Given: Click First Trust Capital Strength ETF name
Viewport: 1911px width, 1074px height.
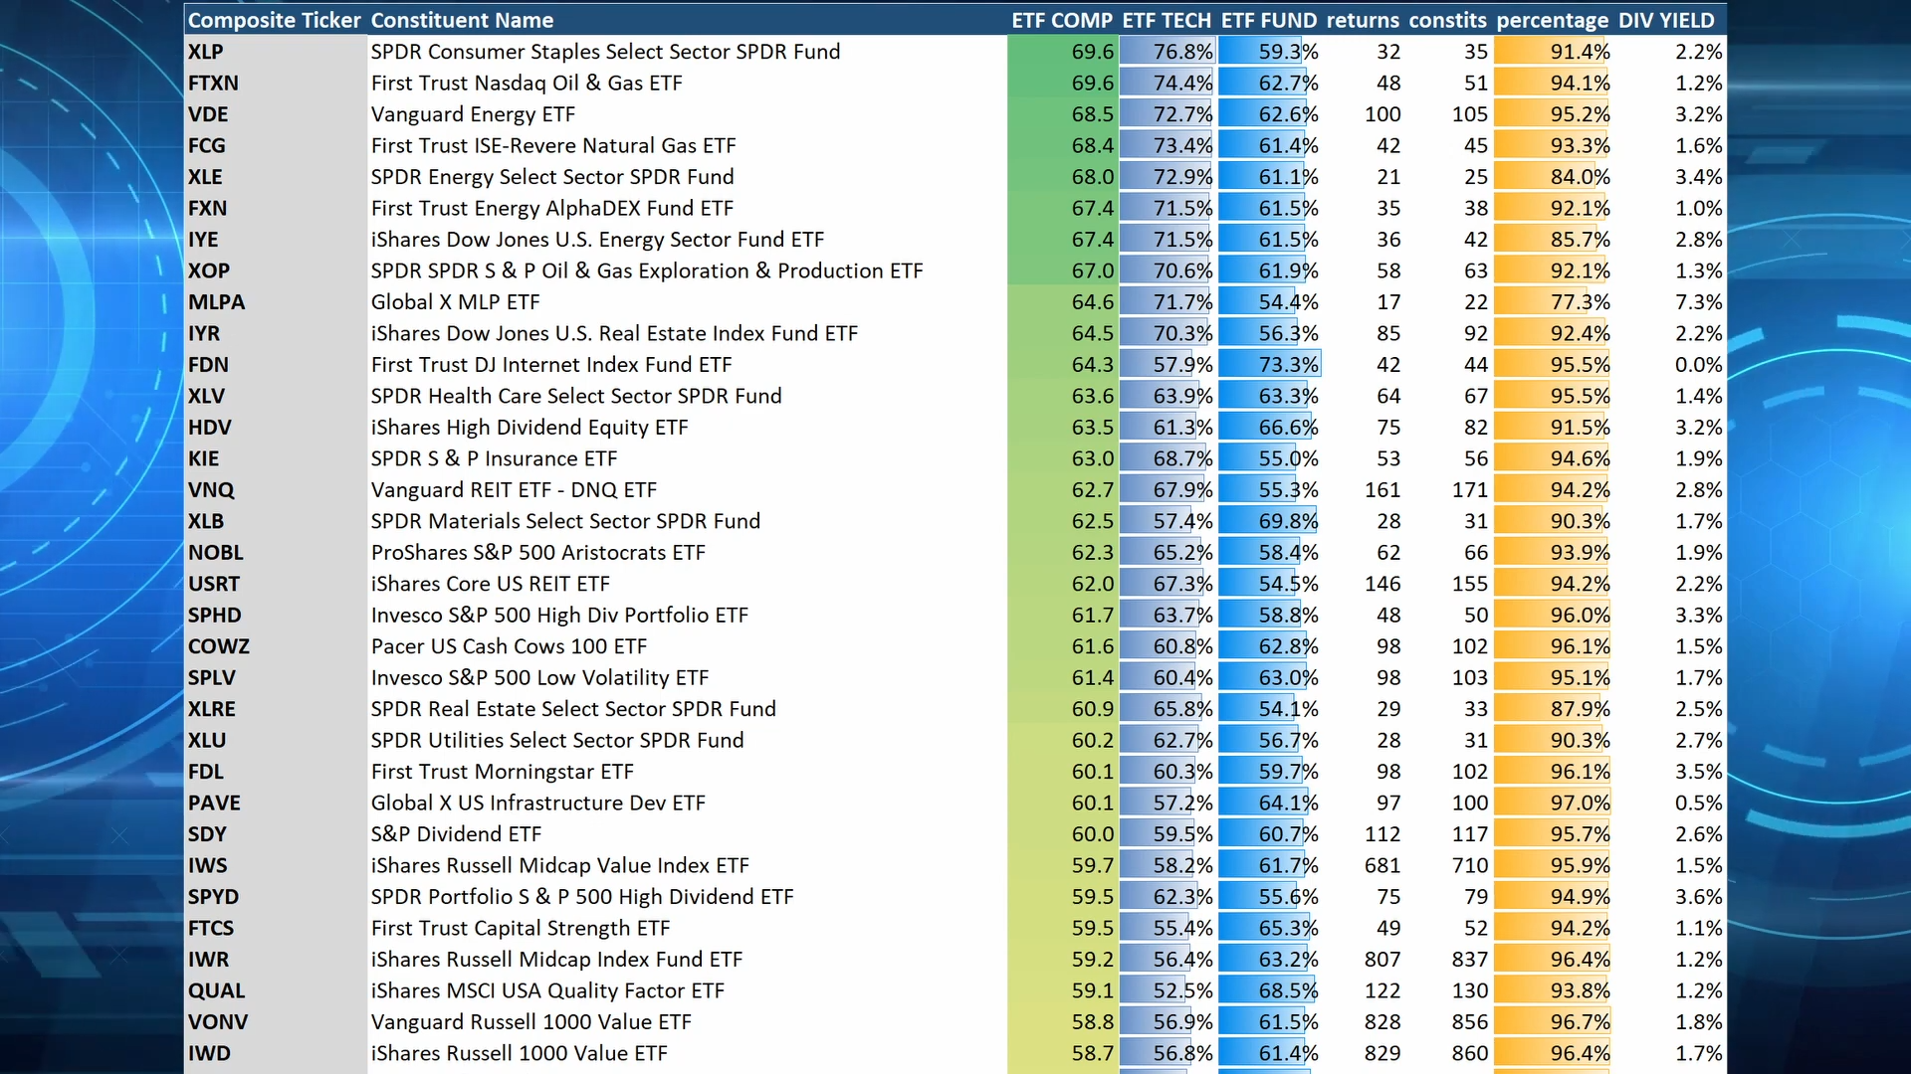Looking at the screenshot, I should [522, 929].
